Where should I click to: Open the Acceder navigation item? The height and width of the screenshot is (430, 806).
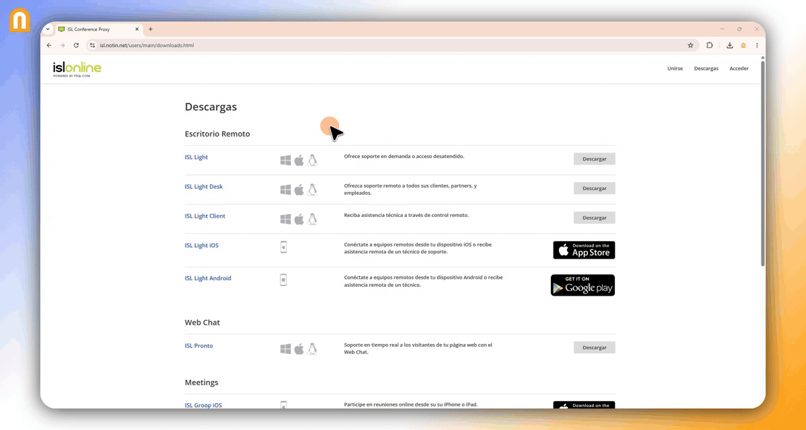pos(739,69)
